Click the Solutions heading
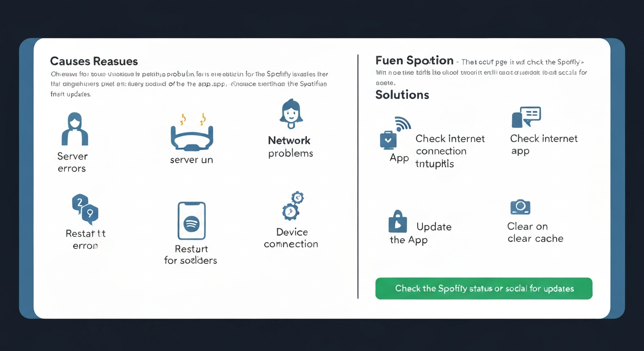This screenshot has width=644, height=351. 402,95
